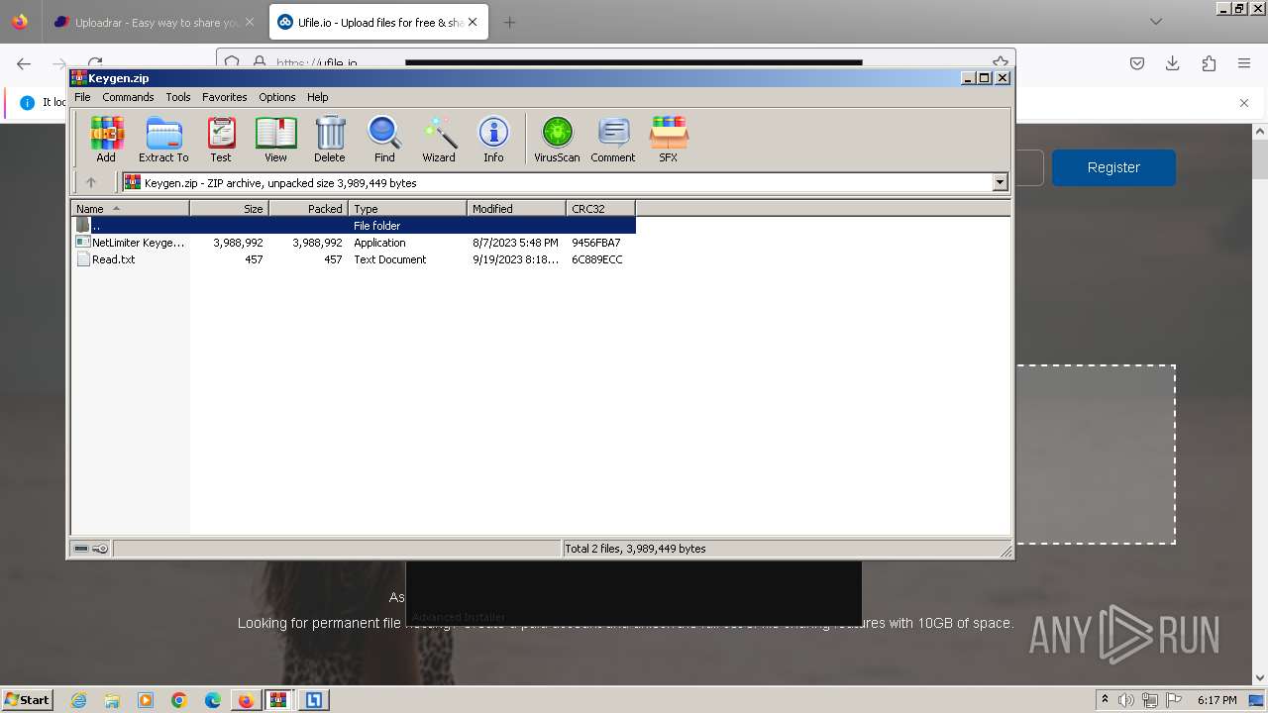
Task: Sort by the Name column header
Action: (130, 208)
